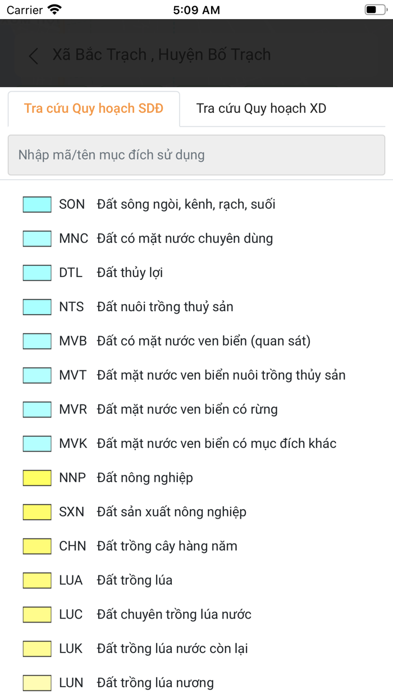393x699 pixels.
Task: Click the SXN swatch icon
Action: pyautogui.click(x=36, y=511)
